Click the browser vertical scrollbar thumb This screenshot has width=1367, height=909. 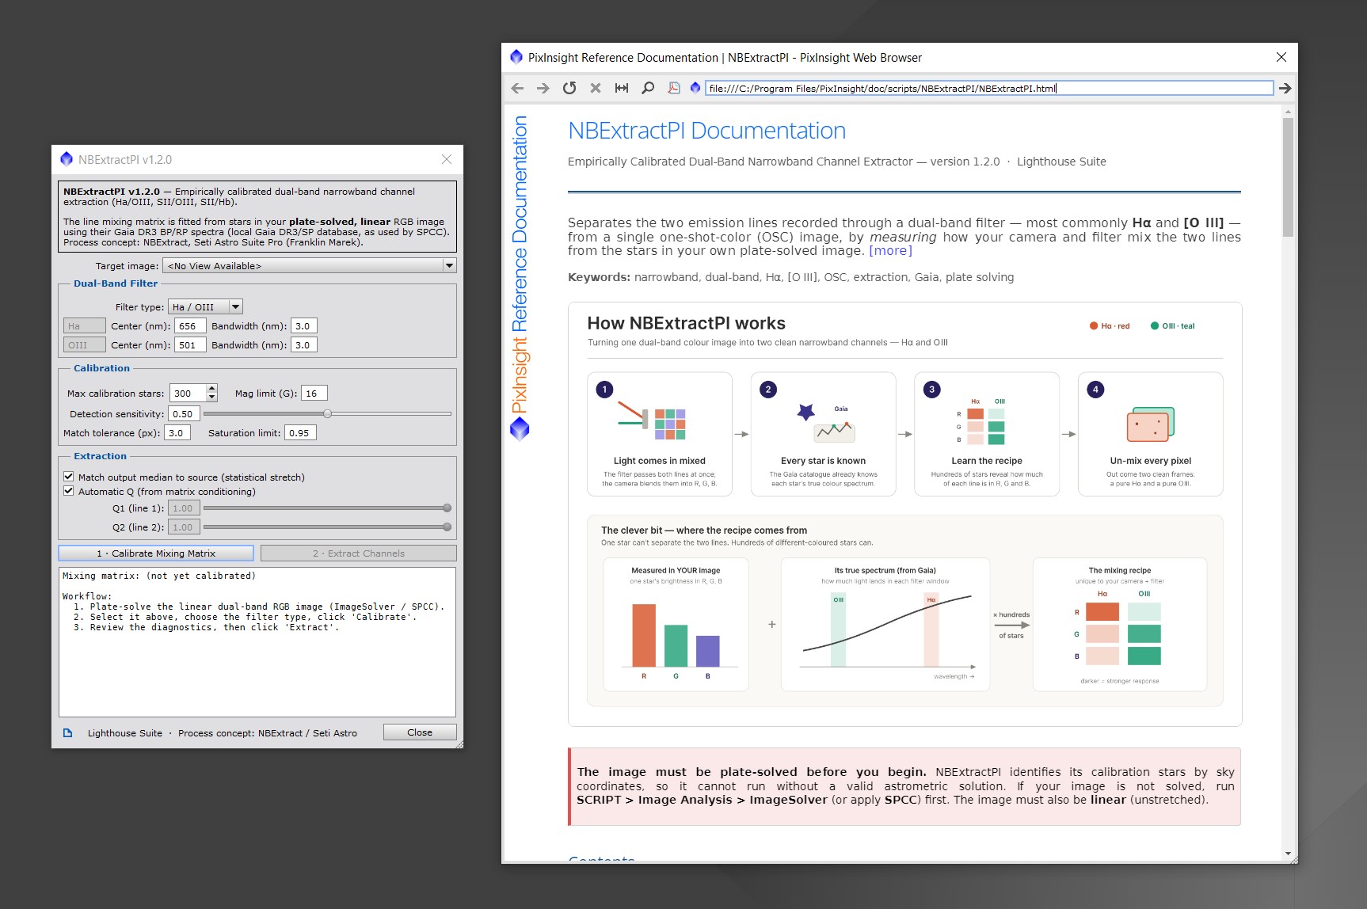pos(1288,177)
